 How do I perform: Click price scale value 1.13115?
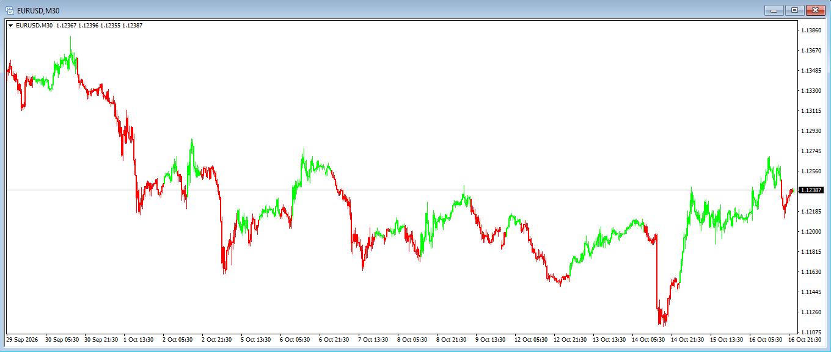pos(810,110)
